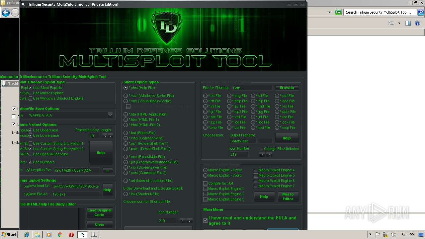Uncheck the Use Lowercase option

pyautogui.click(x=30, y=136)
